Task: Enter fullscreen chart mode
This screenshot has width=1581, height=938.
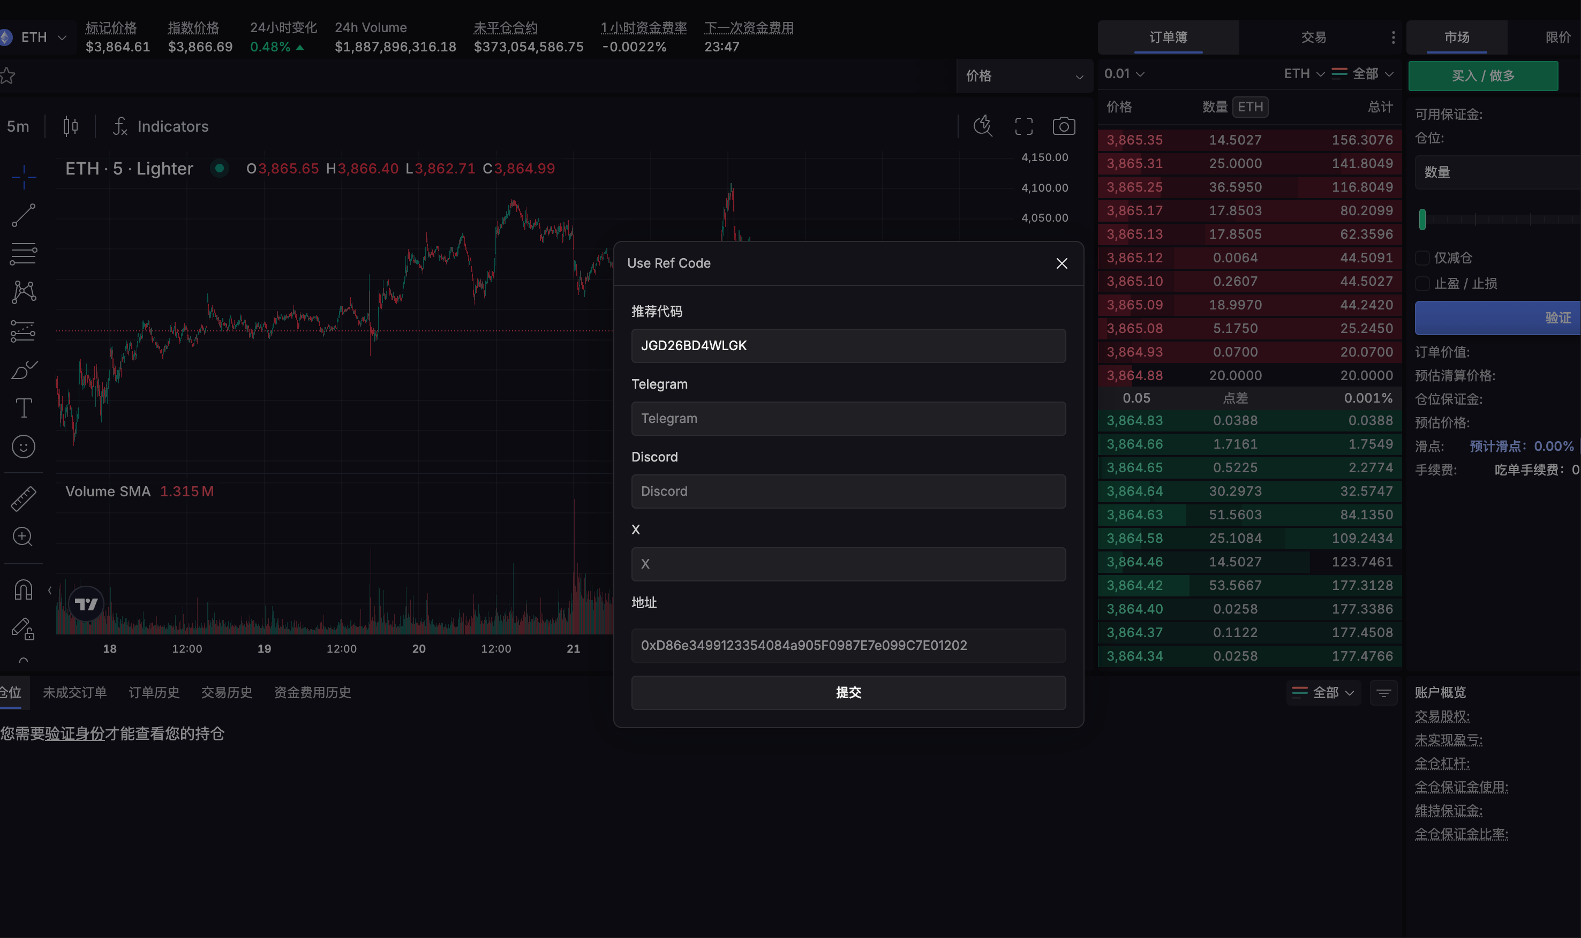Action: click(1023, 126)
